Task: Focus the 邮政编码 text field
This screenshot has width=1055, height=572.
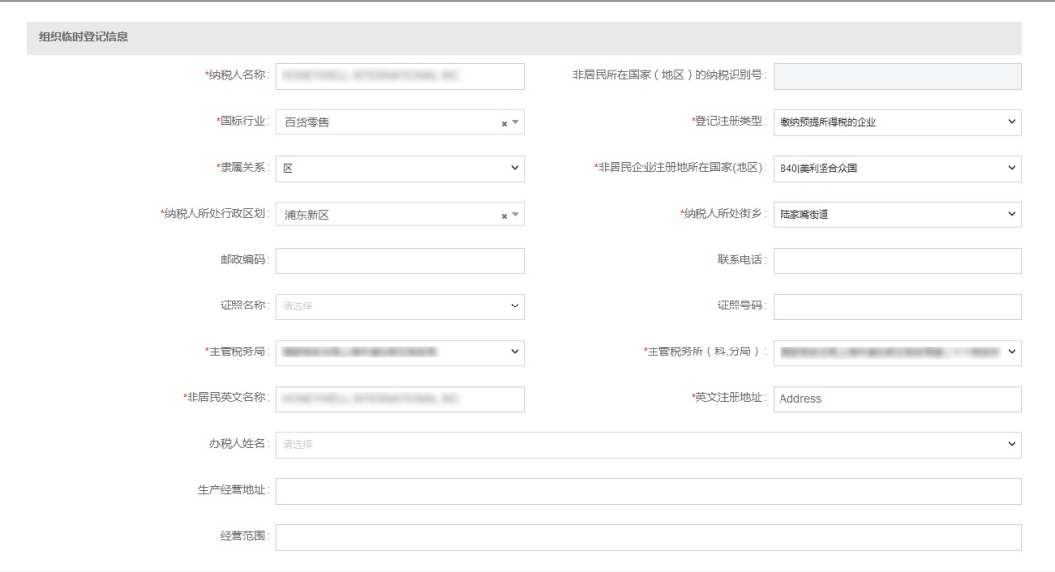Action: [400, 261]
